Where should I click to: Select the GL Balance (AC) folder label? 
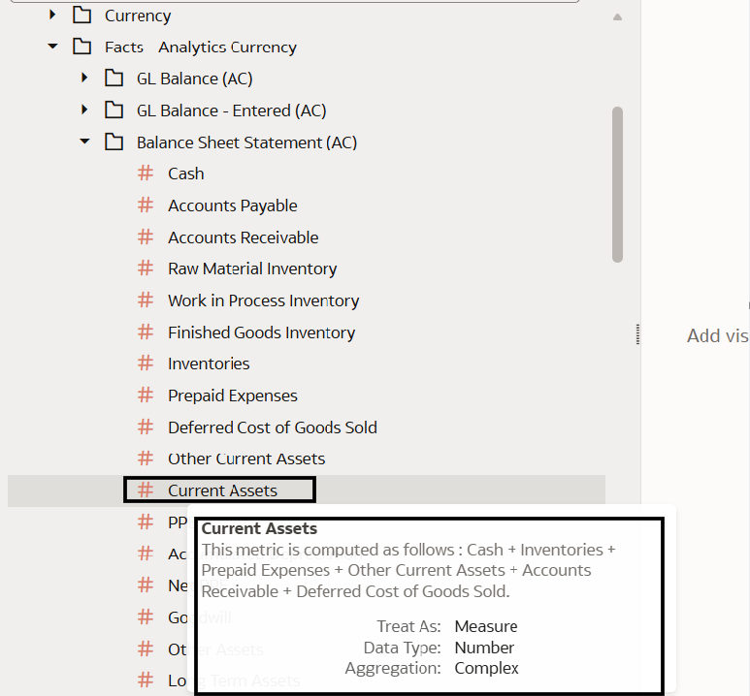click(x=195, y=79)
